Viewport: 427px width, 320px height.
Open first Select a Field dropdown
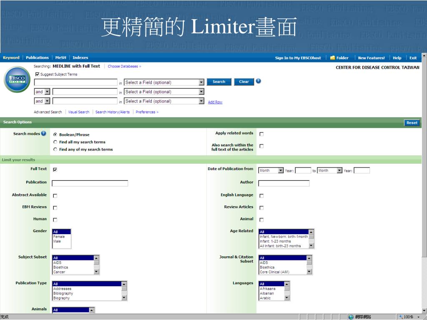[164, 82]
